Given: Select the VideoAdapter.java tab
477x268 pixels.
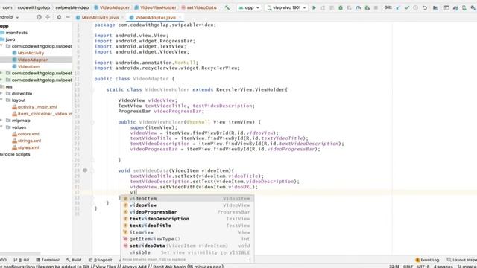Looking at the screenshot, I should click(x=155, y=18).
